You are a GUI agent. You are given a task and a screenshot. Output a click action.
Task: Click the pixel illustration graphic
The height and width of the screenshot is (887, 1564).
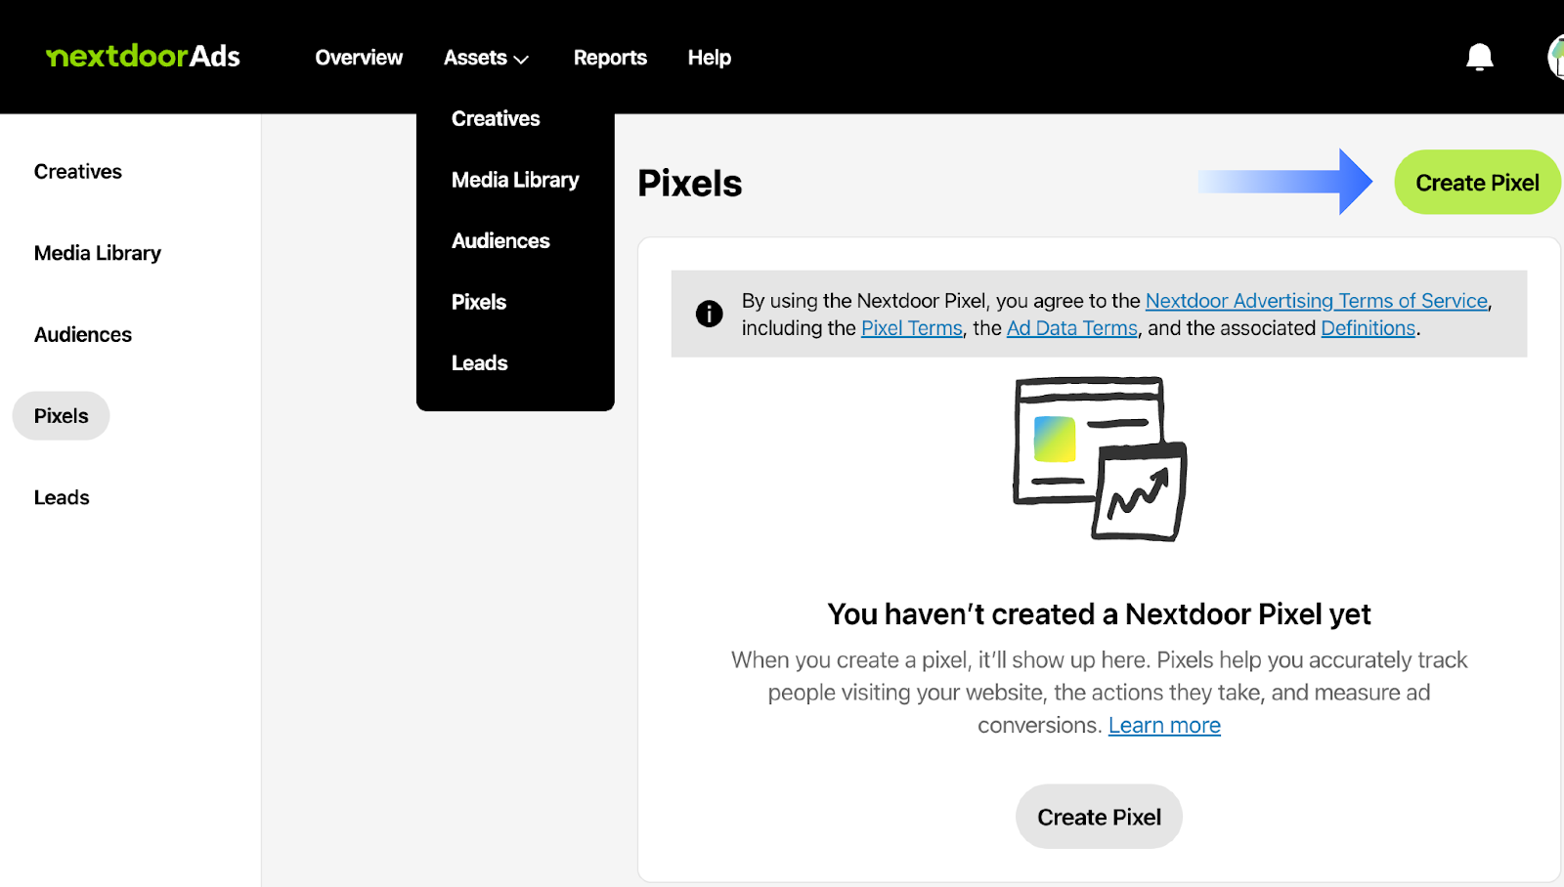pyautogui.click(x=1100, y=458)
